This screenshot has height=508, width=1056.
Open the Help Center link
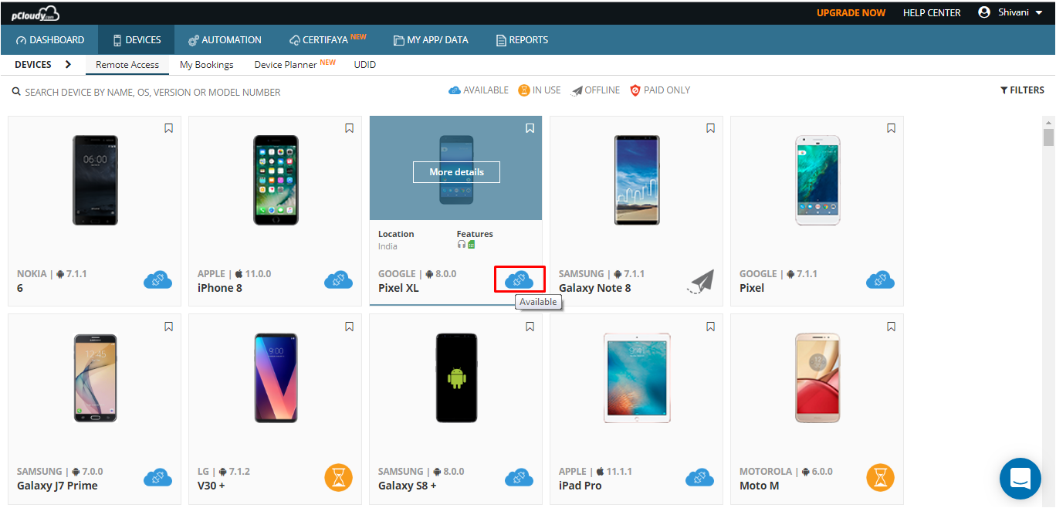(932, 13)
